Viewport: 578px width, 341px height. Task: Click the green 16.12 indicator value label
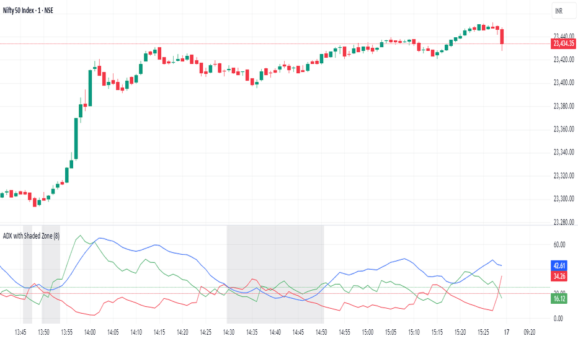tap(559, 299)
